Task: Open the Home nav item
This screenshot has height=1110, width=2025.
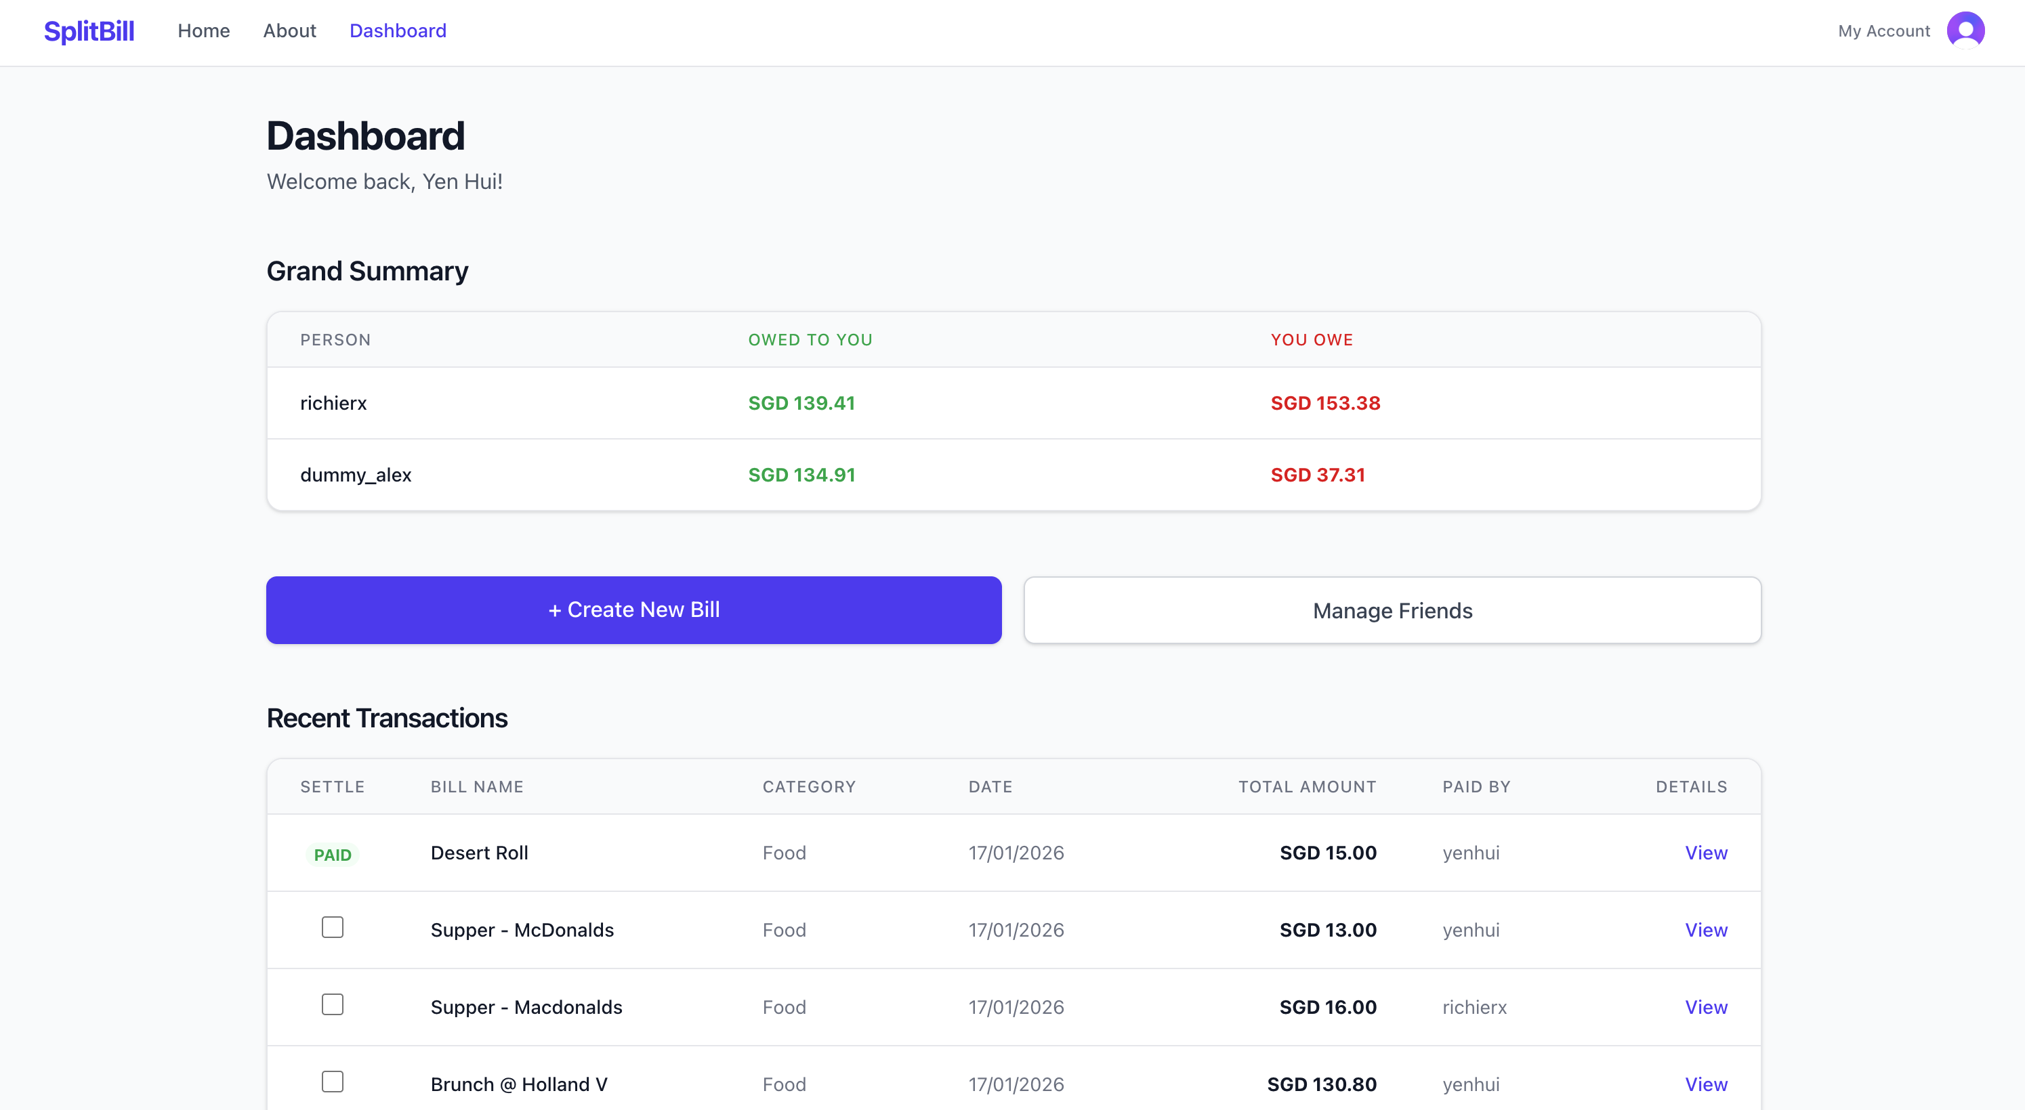Action: pyautogui.click(x=204, y=30)
